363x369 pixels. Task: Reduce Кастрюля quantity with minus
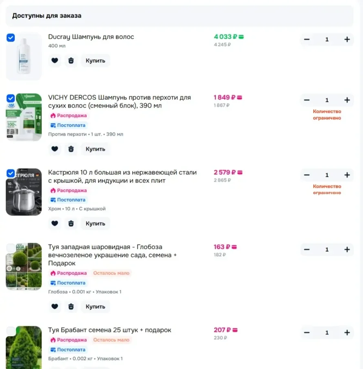coord(307,175)
